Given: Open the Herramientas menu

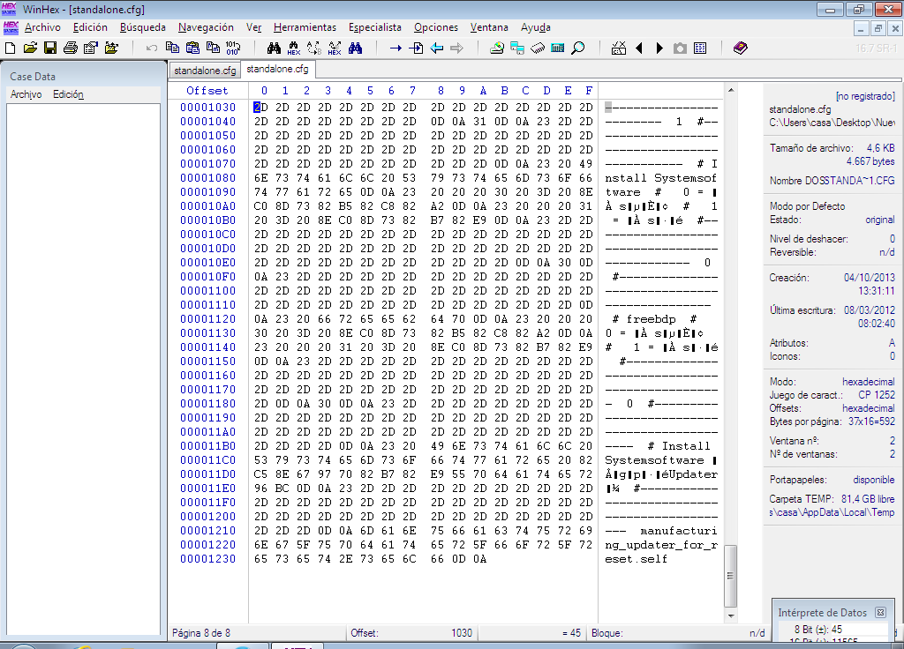Looking at the screenshot, I should click(x=305, y=27).
